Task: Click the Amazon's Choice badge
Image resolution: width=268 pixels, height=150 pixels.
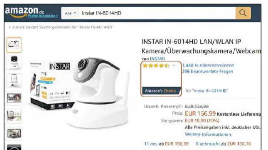Action: click(161, 91)
